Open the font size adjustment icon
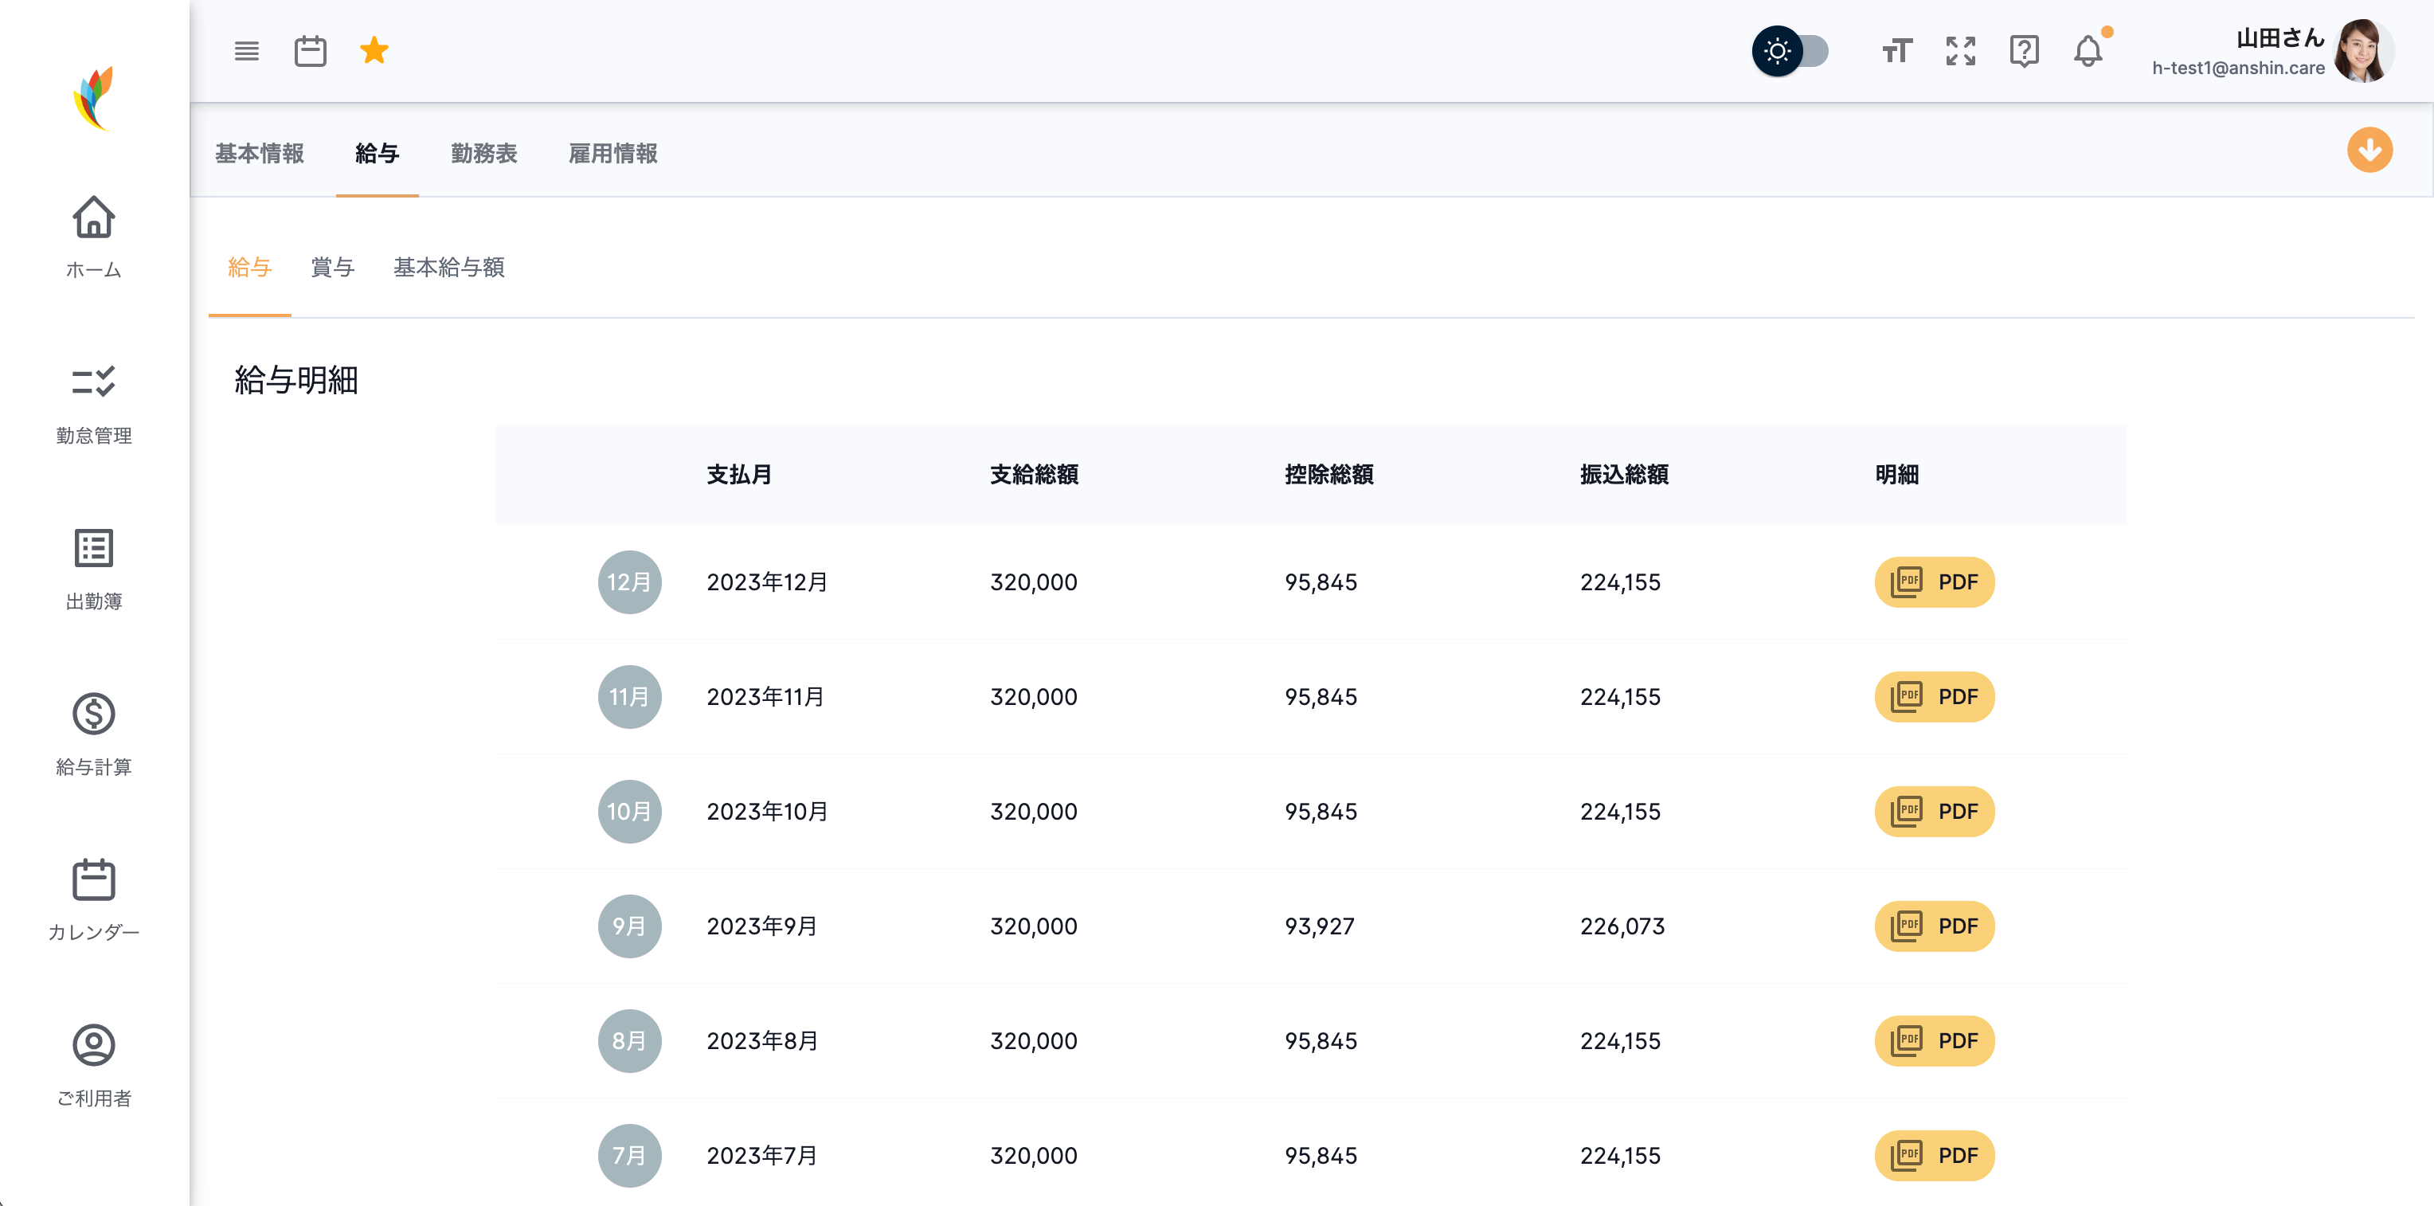 (x=1896, y=51)
